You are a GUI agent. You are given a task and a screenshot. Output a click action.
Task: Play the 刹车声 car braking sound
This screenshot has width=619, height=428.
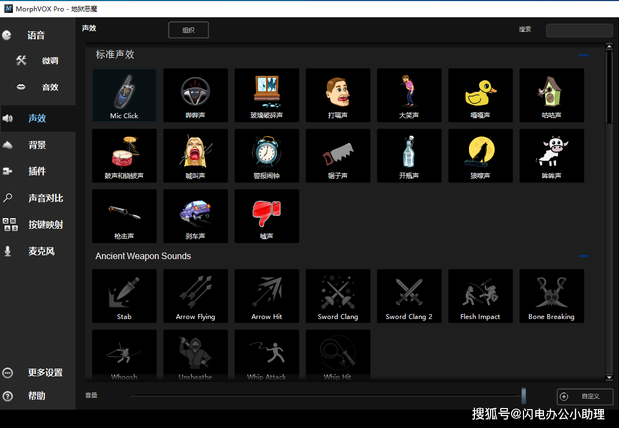[x=195, y=216]
